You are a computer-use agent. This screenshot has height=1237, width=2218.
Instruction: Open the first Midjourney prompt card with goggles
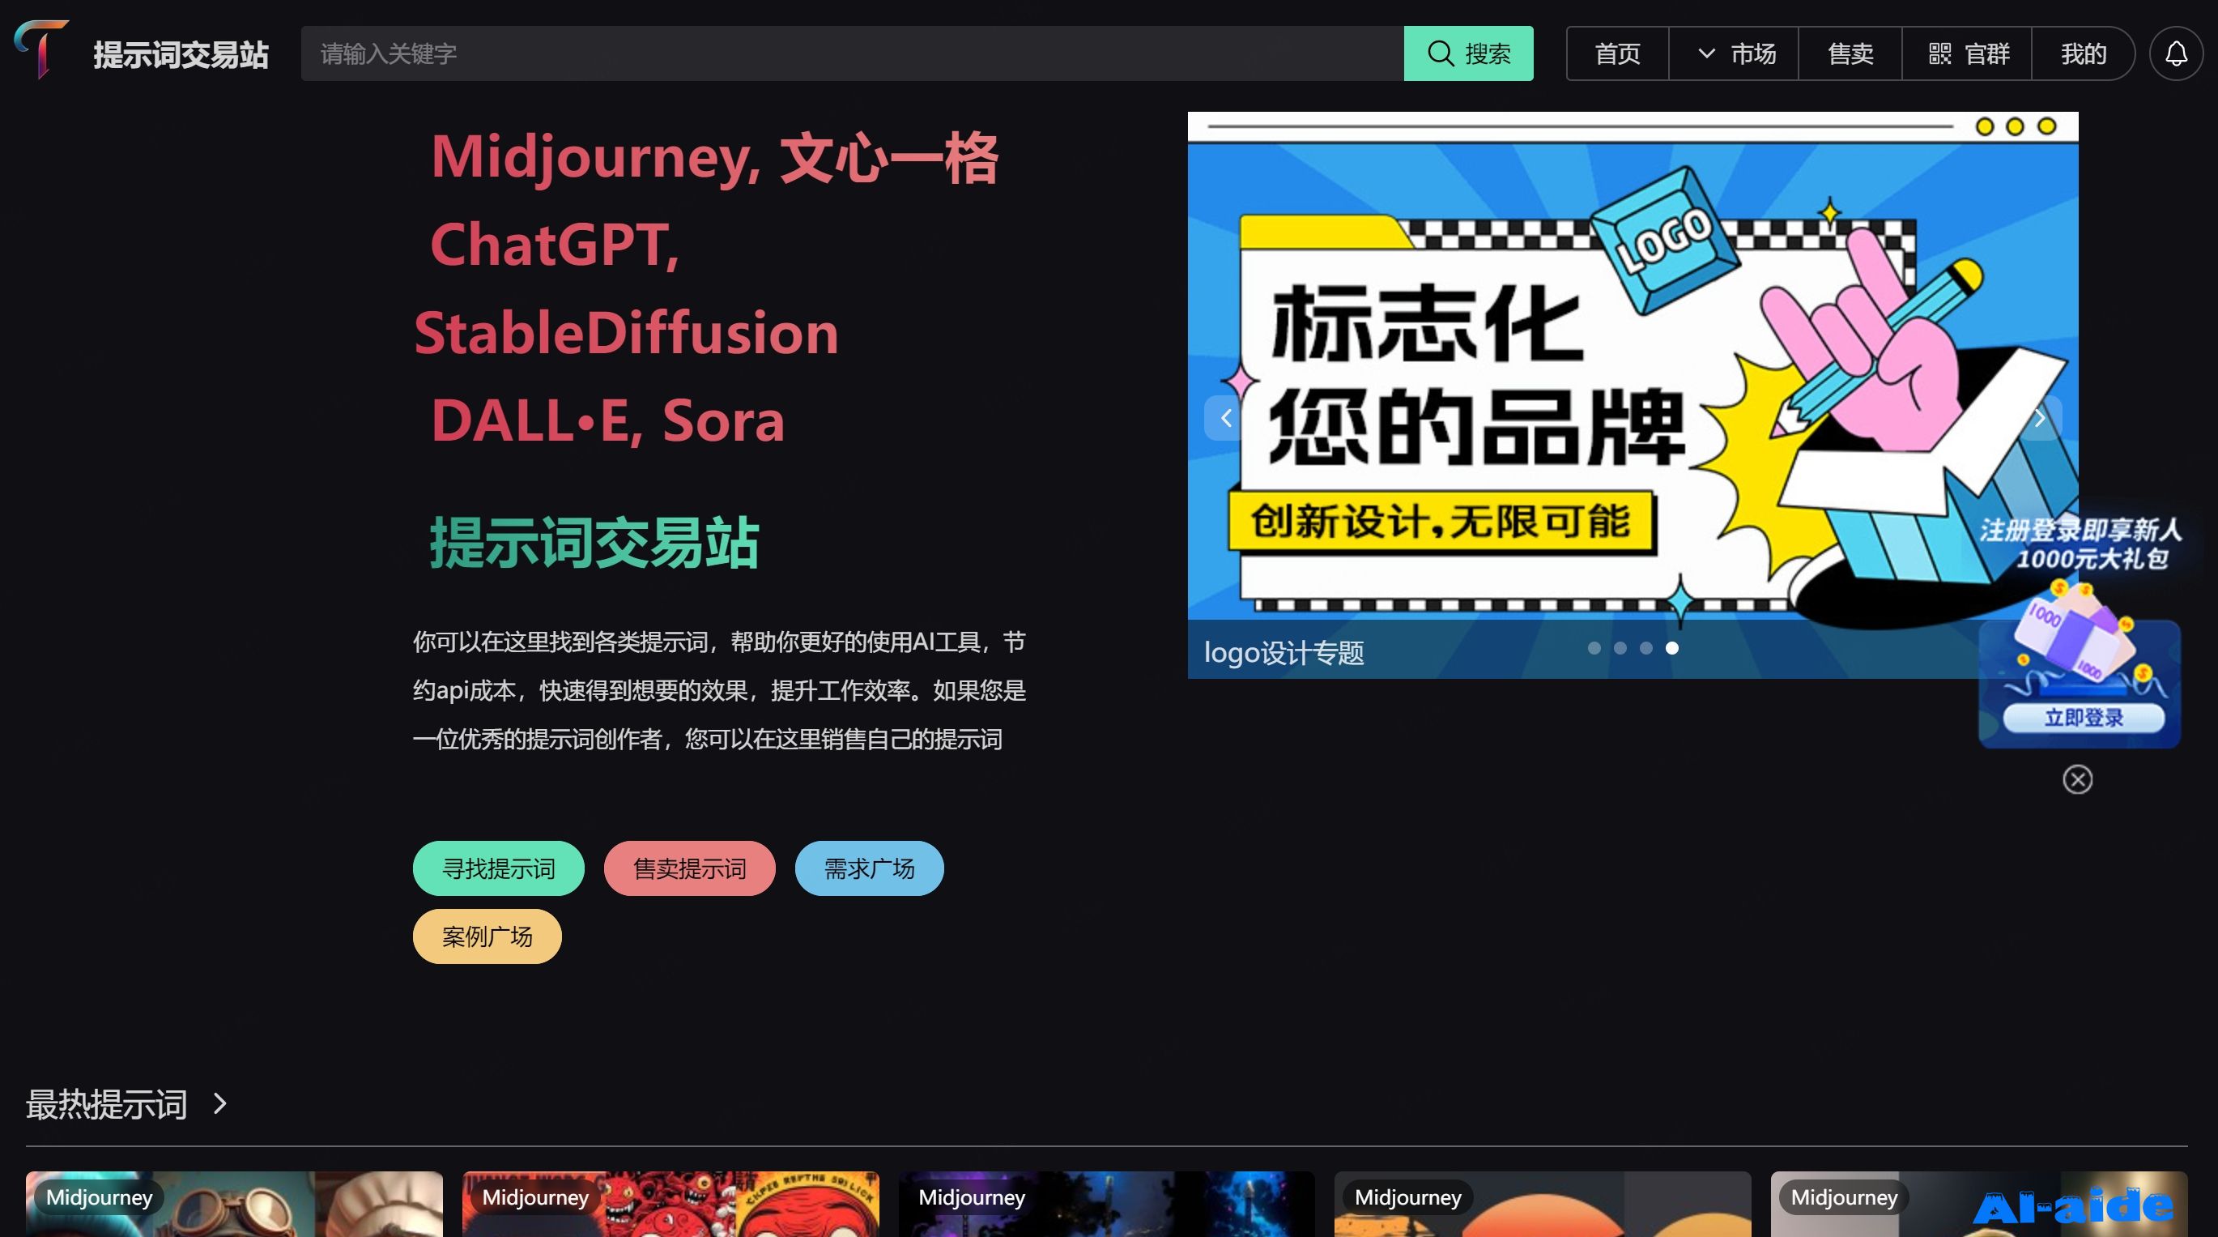[234, 1205]
